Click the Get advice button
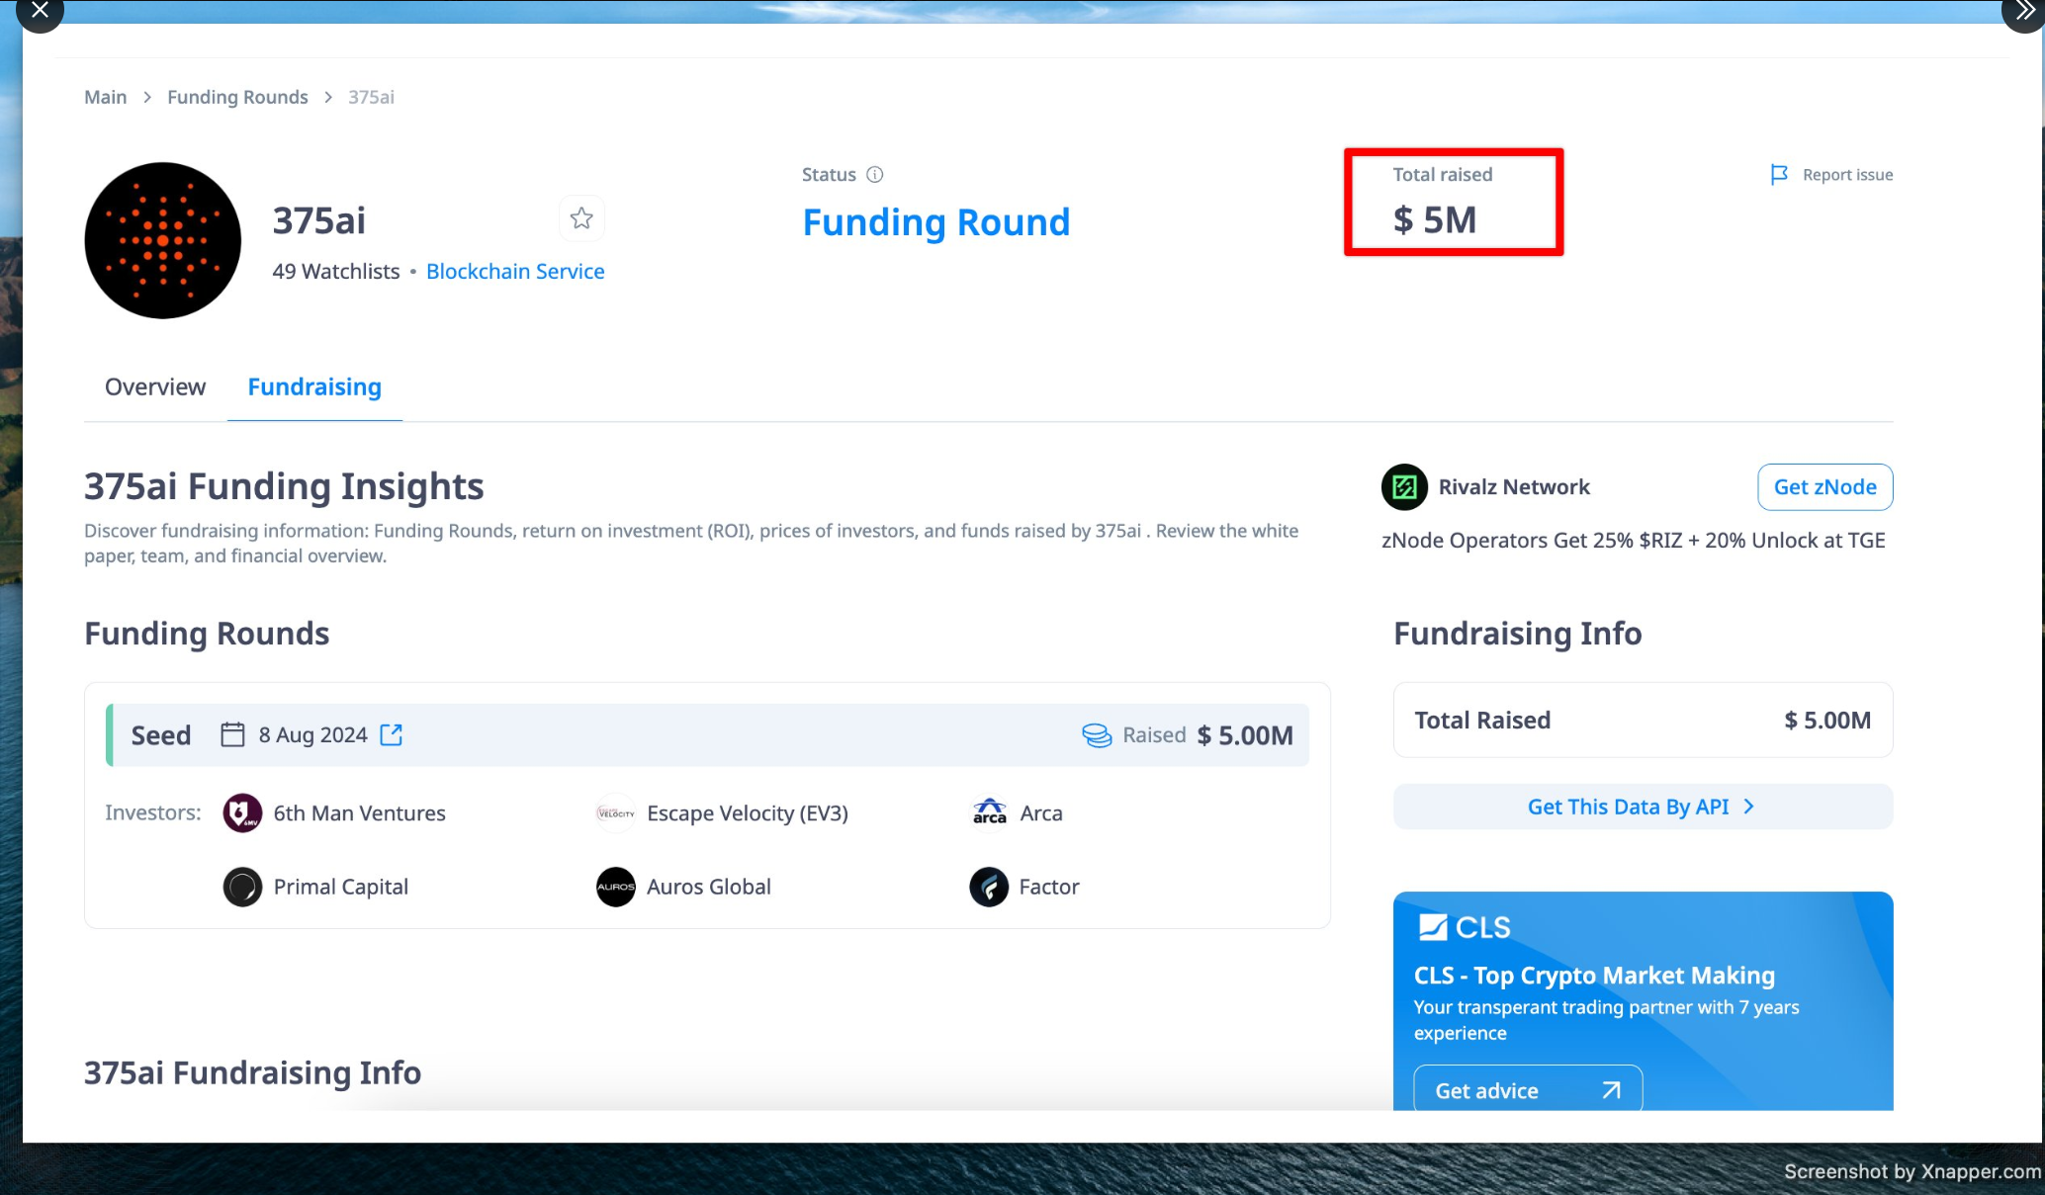2045x1195 pixels. pyautogui.click(x=1528, y=1089)
